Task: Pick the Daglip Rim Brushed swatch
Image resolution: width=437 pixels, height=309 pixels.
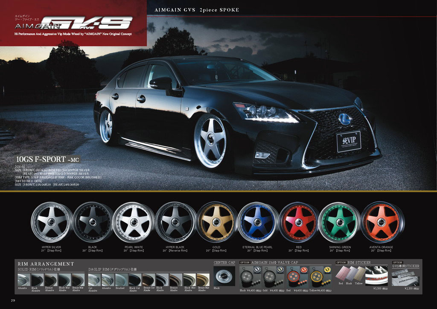Action: [x=121, y=280]
